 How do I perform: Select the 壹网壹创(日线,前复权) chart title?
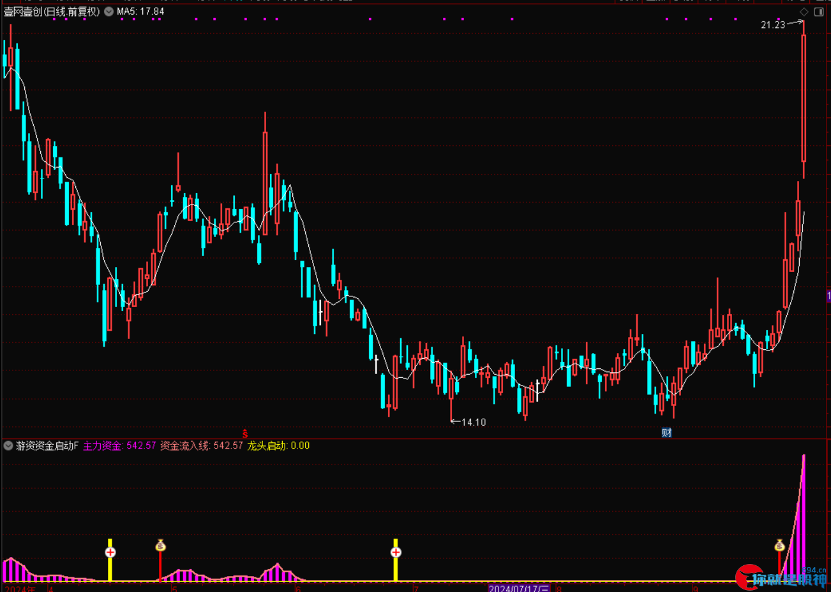tap(52, 11)
